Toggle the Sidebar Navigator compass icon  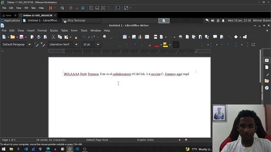click(267, 88)
